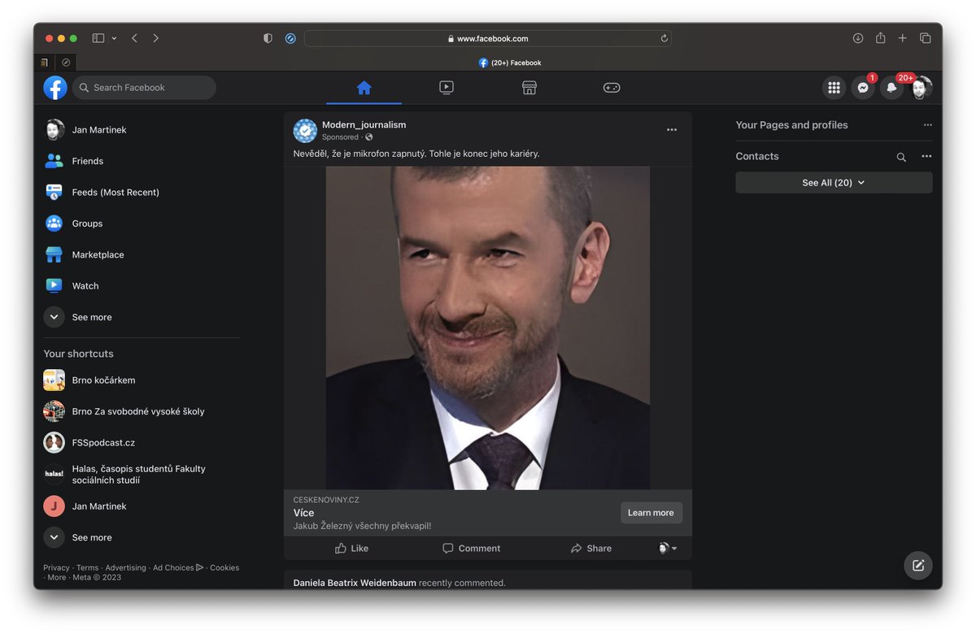
Task: Open the More footer link
Action: [x=56, y=578]
